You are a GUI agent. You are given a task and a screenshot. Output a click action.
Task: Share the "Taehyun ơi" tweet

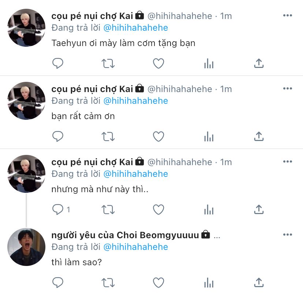[259, 63]
